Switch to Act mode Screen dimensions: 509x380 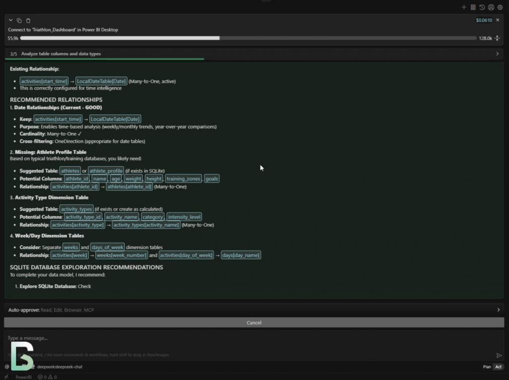click(x=498, y=367)
